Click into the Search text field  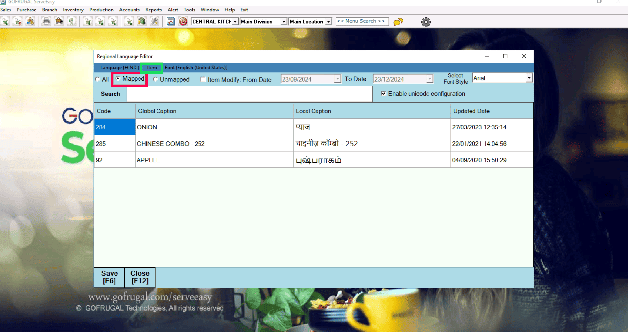tap(249, 94)
